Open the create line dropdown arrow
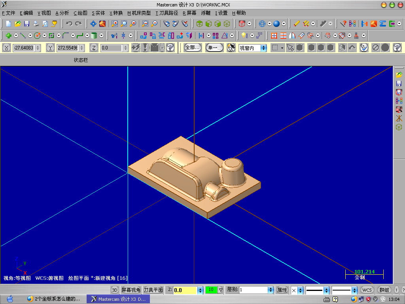405x304 pixels. (x=30, y=35)
